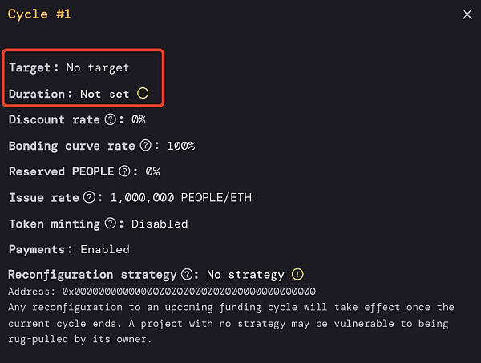The image size is (481, 363).
Task: Click the Payments "Enabled" status
Action: click(x=105, y=249)
